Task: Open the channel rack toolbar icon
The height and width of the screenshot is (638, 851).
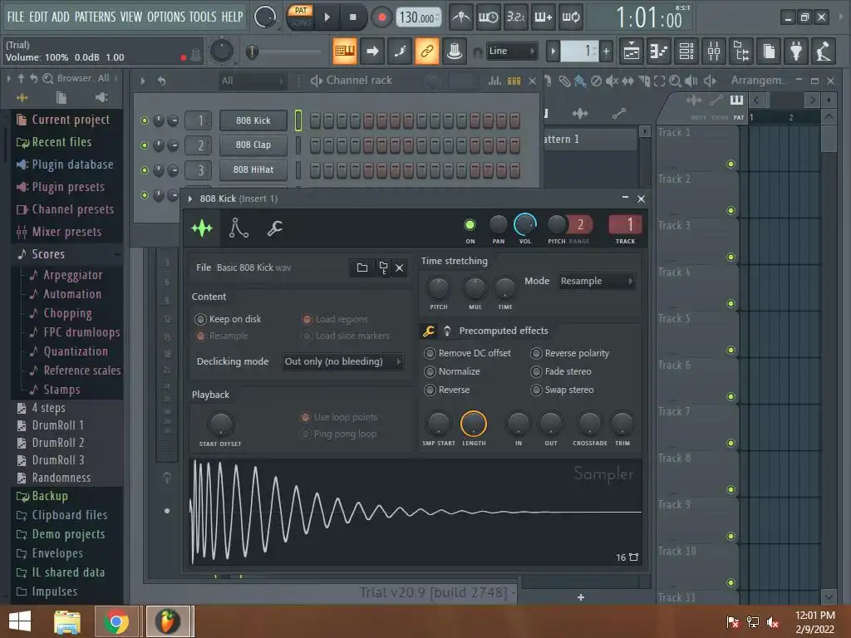Action: 686,52
